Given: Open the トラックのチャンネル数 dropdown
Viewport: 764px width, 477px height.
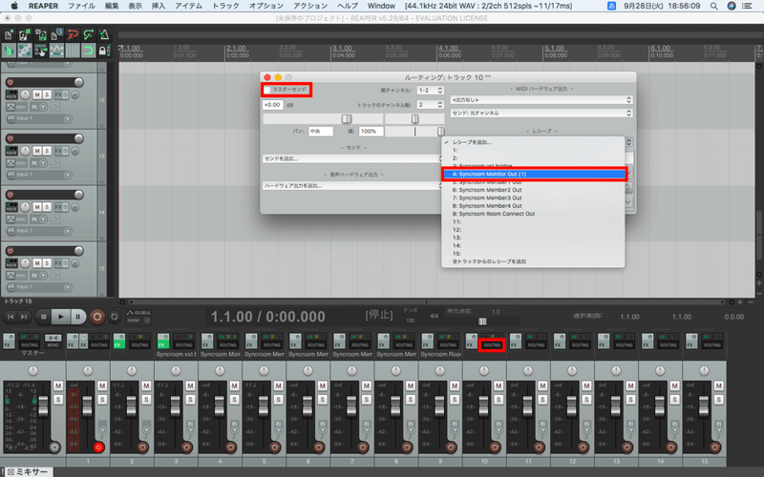Looking at the screenshot, I should (x=431, y=105).
